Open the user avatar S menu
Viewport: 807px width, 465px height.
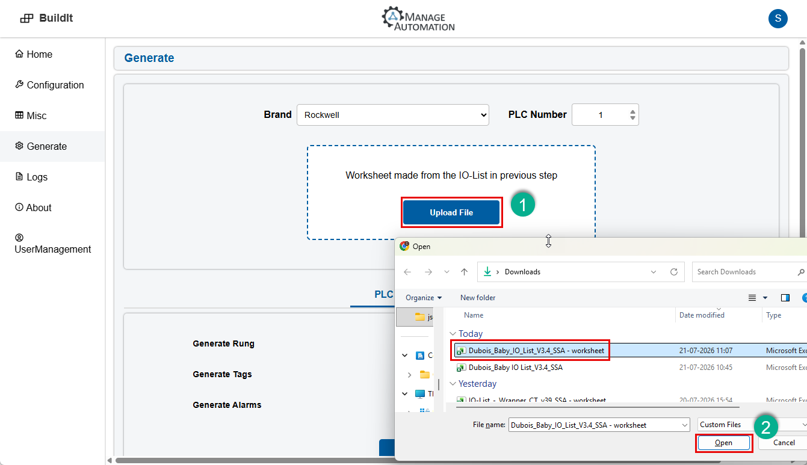coord(778,19)
